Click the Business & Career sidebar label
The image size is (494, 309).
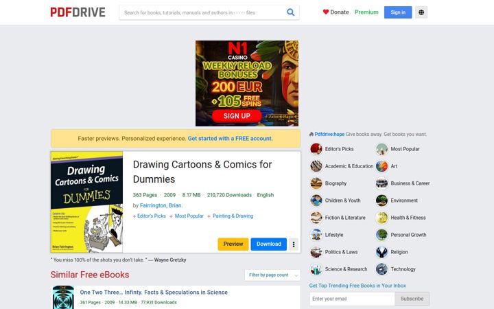tap(410, 183)
